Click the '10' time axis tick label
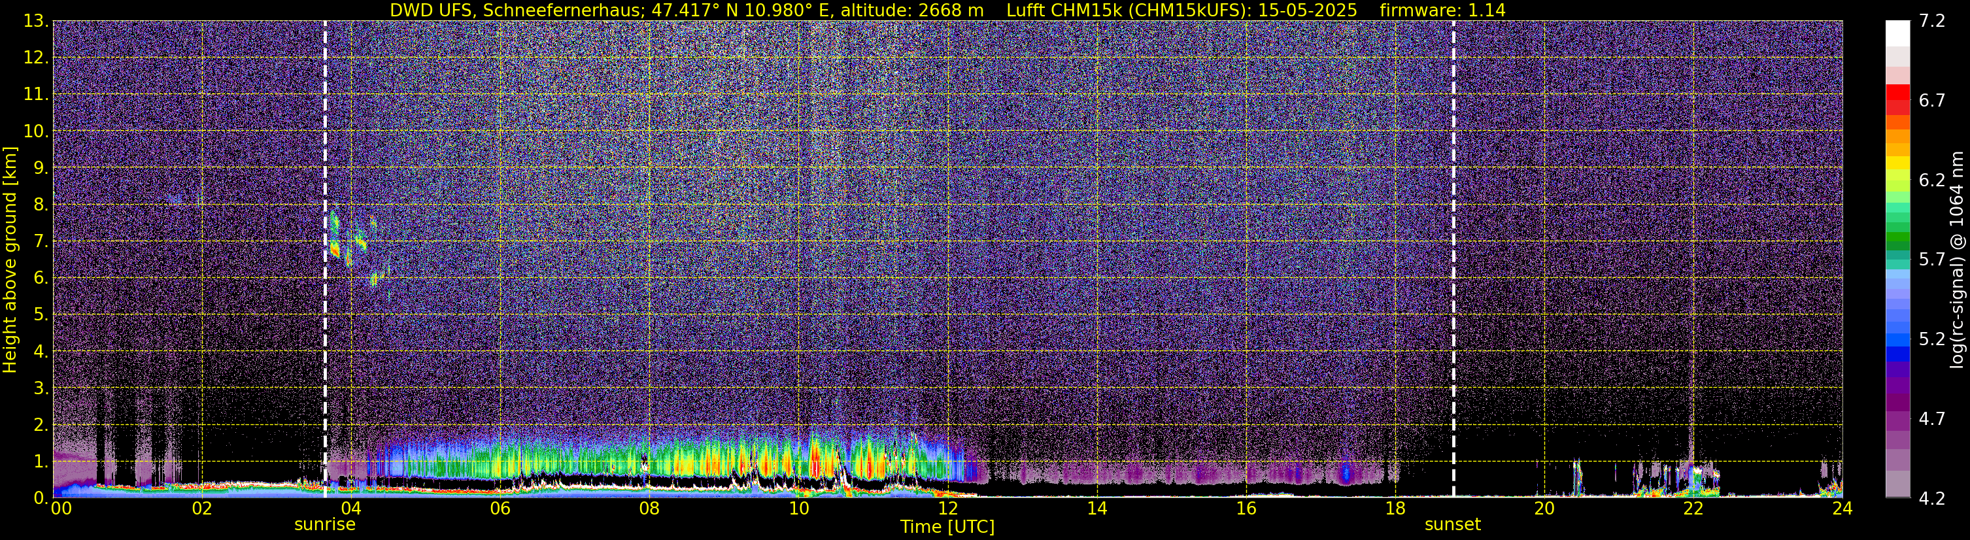The height and width of the screenshot is (540, 1970). [x=798, y=509]
